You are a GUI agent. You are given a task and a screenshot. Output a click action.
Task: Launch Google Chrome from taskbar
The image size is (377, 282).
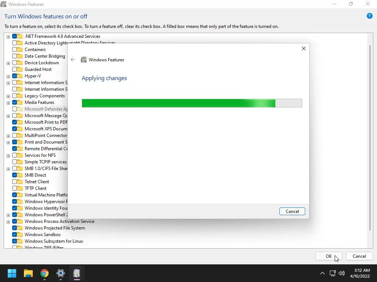click(45, 273)
